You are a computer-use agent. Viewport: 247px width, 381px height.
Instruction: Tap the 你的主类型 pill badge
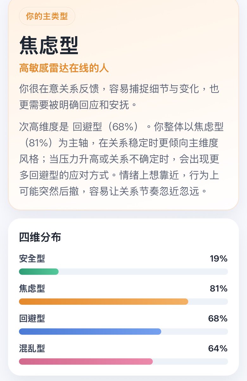pos(47,16)
